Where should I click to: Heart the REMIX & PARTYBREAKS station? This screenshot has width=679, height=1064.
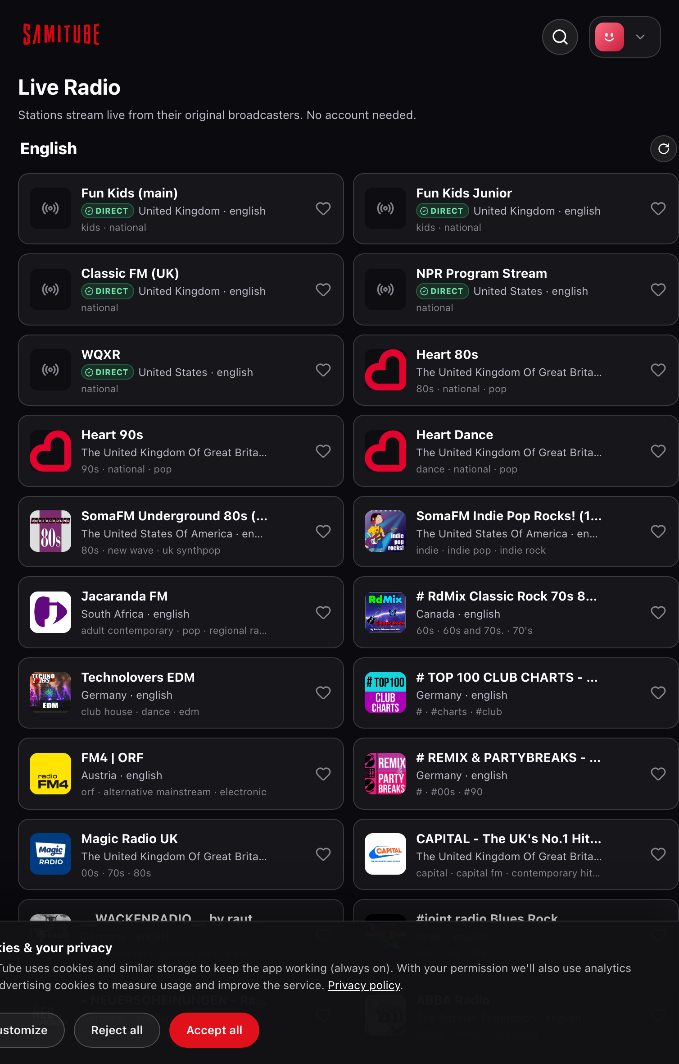coord(658,774)
